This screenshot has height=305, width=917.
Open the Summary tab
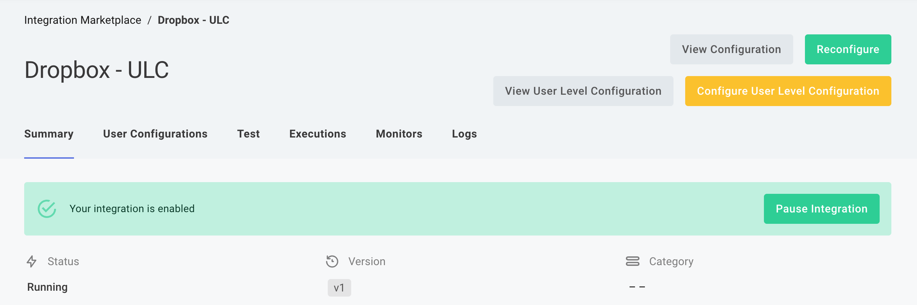49,134
